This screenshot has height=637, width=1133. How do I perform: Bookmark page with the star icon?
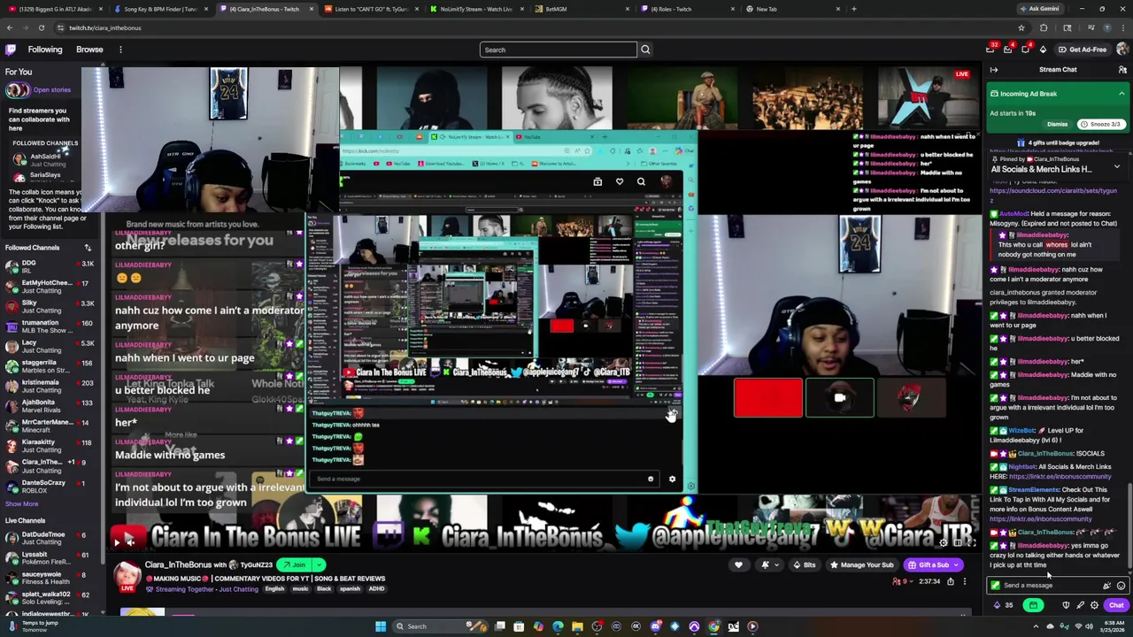1021,27
